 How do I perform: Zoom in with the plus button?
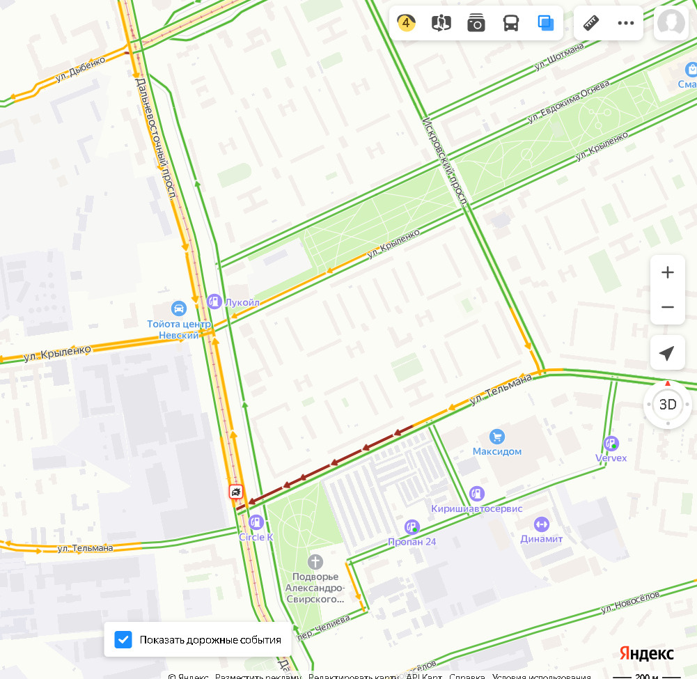667,272
